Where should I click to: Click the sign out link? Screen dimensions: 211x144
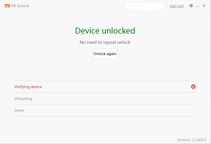(177, 6)
